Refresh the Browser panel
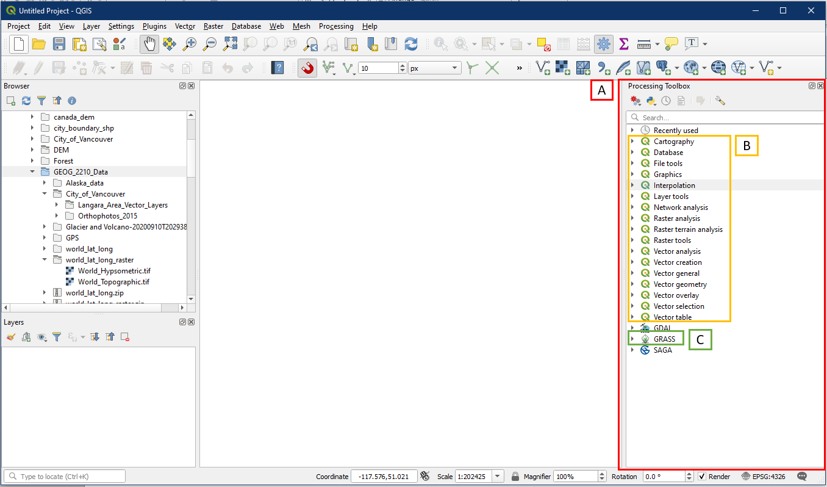Screen dimensions: 827x487 click(x=26, y=101)
